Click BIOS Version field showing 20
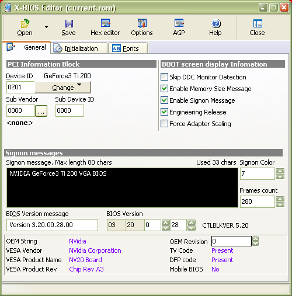 pos(135,225)
